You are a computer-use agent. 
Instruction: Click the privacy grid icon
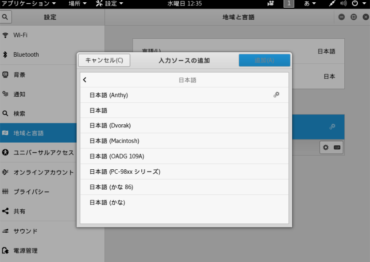(5, 191)
